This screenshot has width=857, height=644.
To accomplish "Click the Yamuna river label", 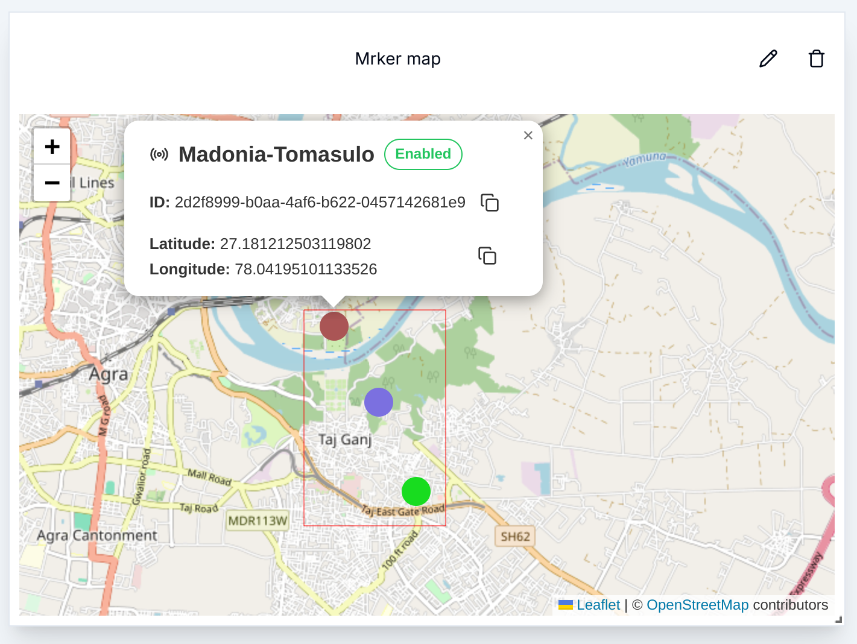I will point(645,159).
